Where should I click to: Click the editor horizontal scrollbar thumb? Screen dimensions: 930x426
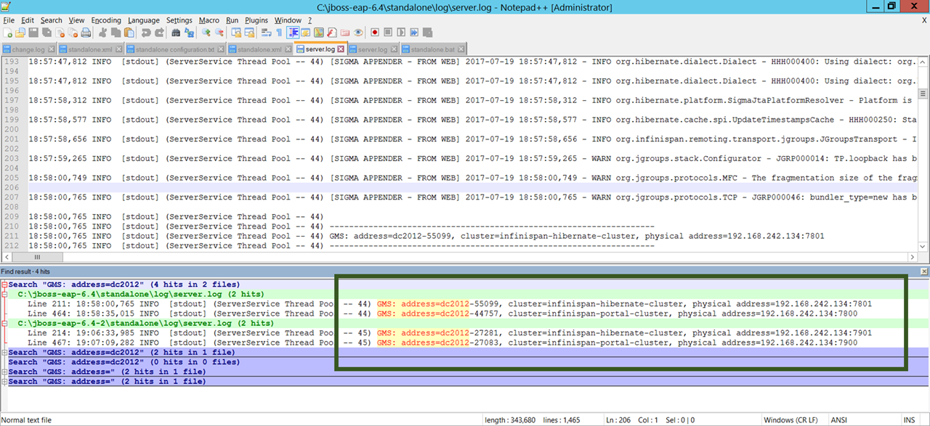coord(39,257)
